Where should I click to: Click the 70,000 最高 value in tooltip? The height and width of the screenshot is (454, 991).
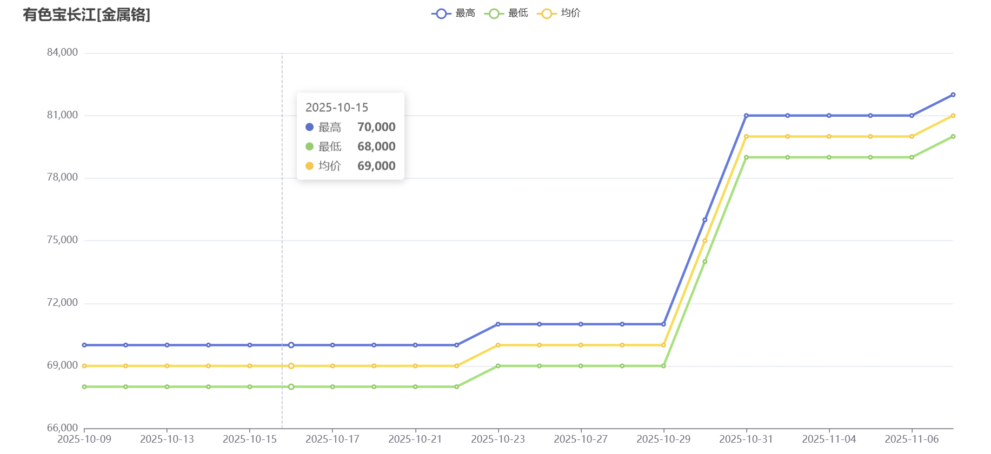coord(376,127)
